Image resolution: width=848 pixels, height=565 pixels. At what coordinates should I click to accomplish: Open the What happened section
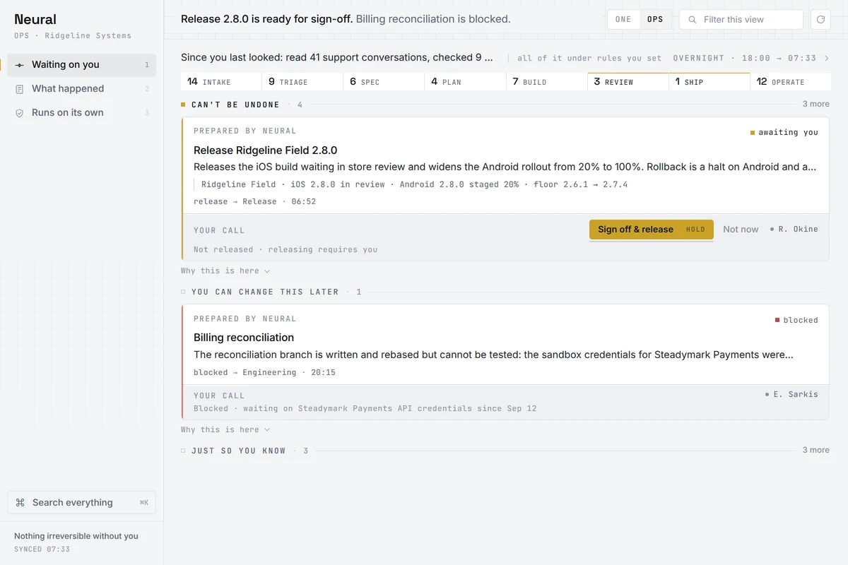(81, 89)
